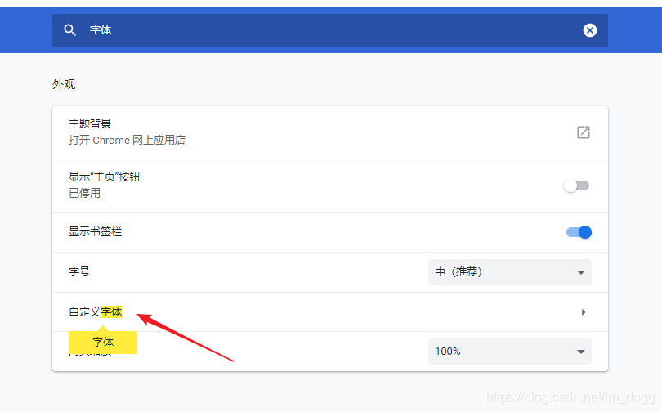This screenshot has width=662, height=412.
Task: Open the Chrome Web Store external link icon
Action: click(x=584, y=132)
